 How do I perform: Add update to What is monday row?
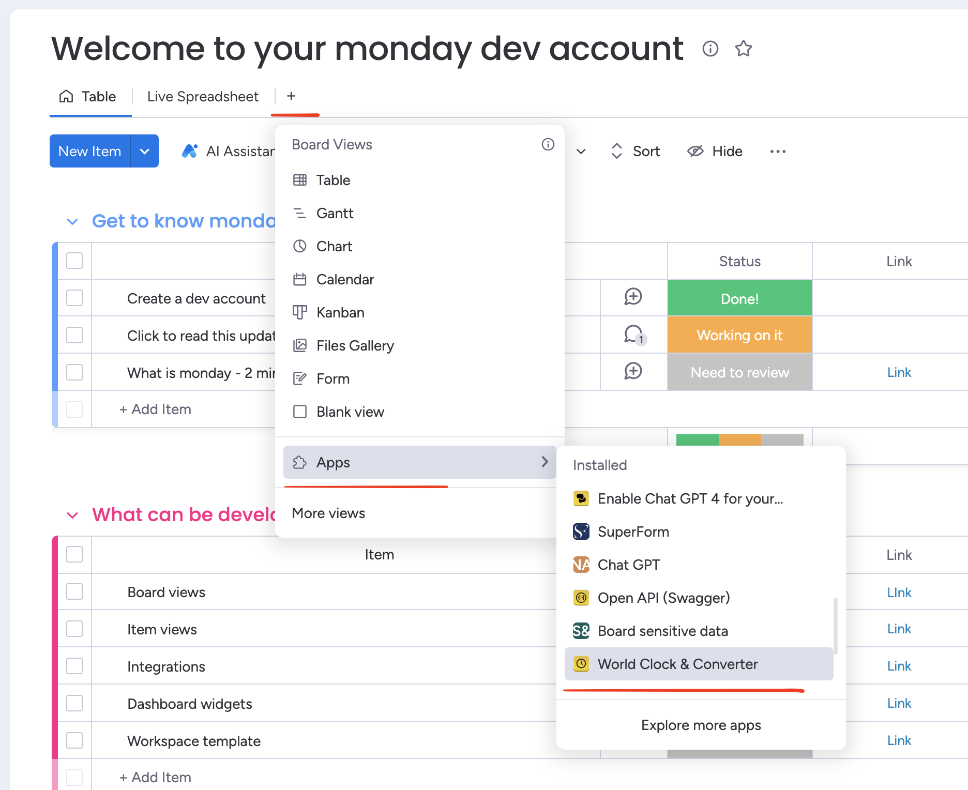click(633, 371)
